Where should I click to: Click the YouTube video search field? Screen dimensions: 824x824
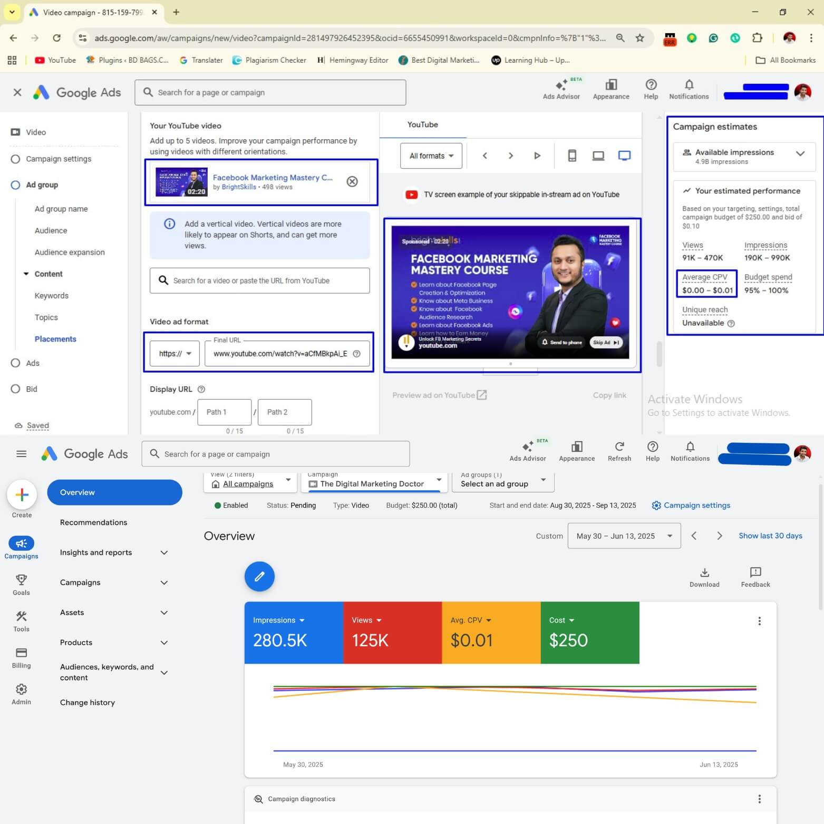coord(260,280)
